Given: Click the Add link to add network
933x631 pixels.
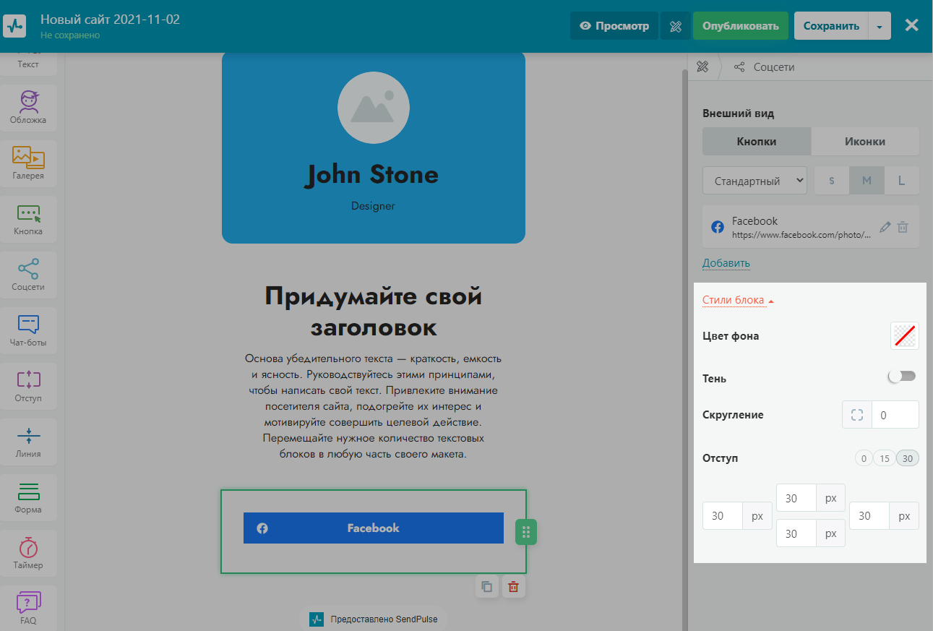Looking at the screenshot, I should (726, 263).
